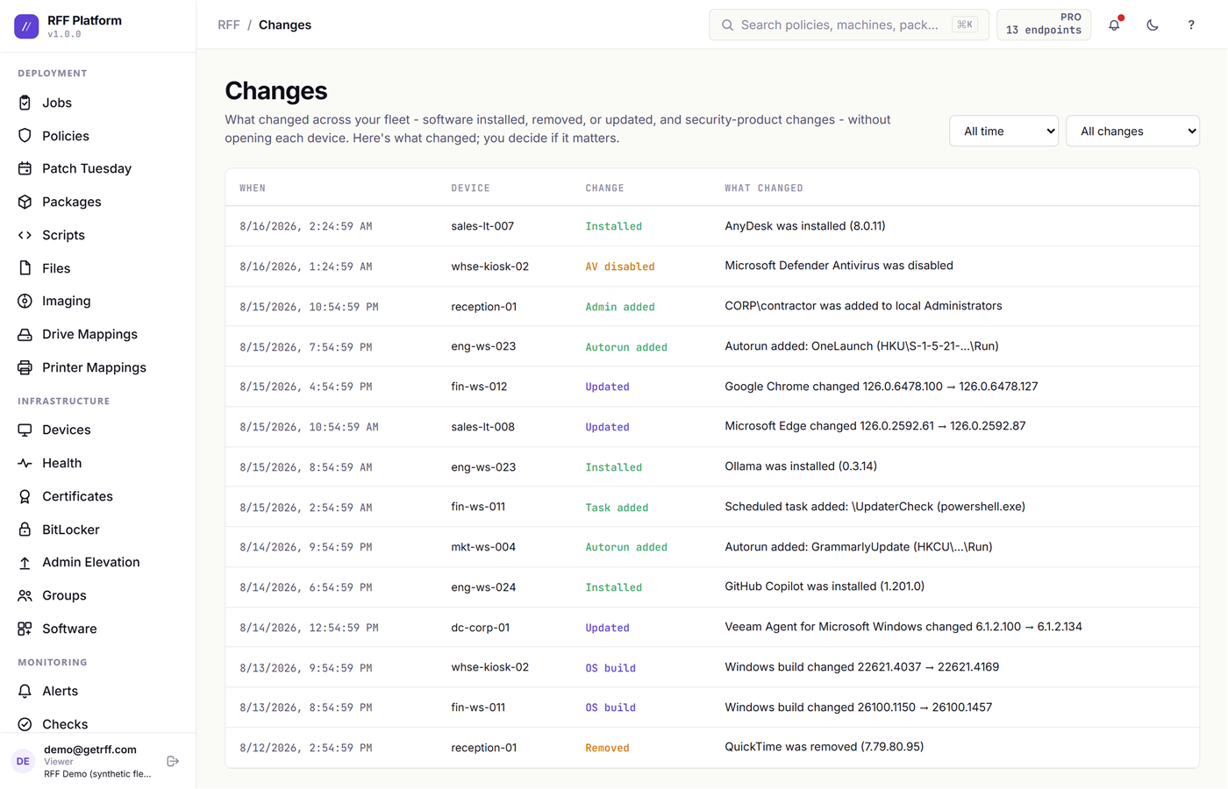
Task: Click 'CORP\contractor was added to local Administrators'
Action: (x=863, y=306)
